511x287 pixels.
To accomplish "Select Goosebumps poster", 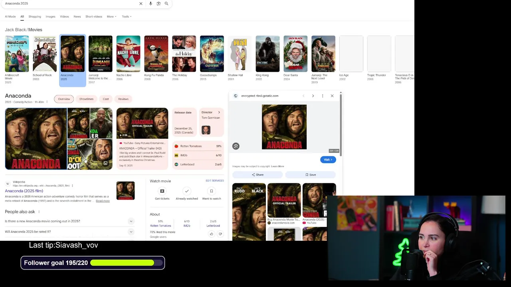I will coord(212,54).
